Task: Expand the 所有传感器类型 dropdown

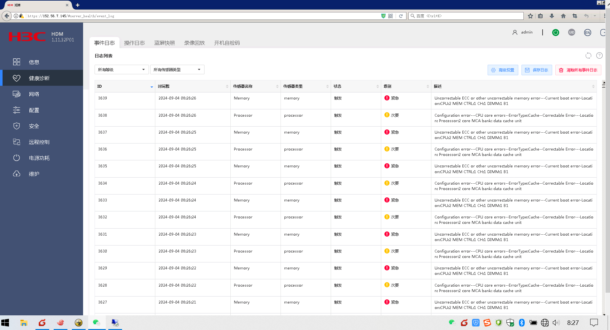Action: pos(177,70)
